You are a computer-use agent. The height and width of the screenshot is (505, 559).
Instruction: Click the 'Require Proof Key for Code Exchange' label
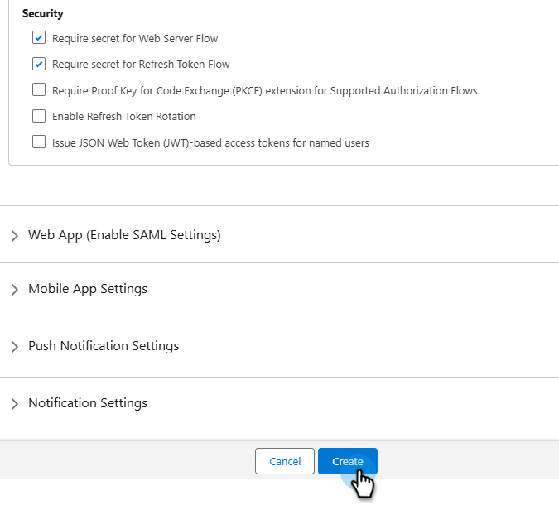pyautogui.click(x=264, y=90)
